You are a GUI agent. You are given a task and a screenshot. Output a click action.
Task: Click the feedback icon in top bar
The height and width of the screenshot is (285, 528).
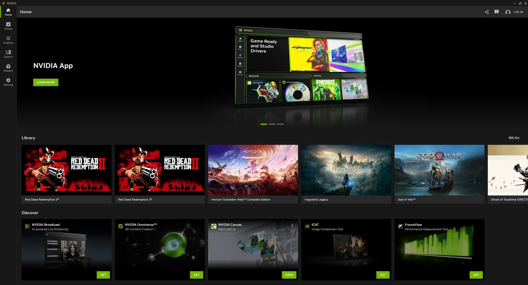496,12
